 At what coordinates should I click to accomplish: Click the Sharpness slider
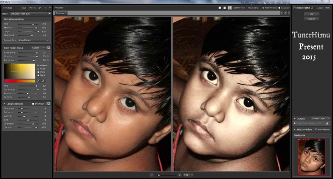click(x=28, y=108)
